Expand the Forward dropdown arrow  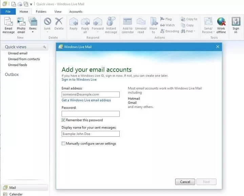pos(98,32)
